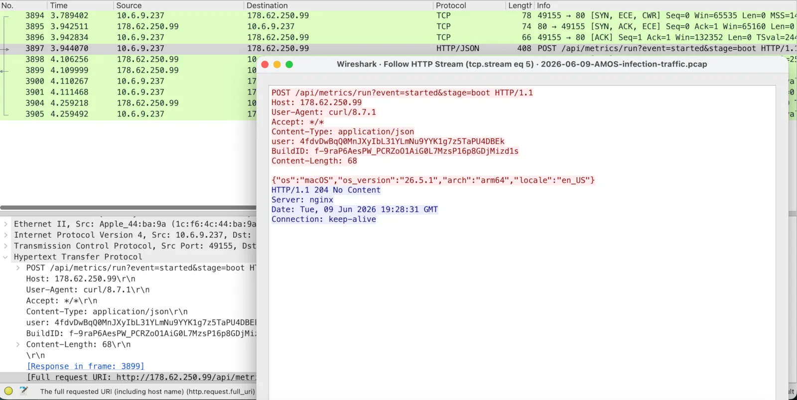Minimize the Follow HTTP Stream window
The height and width of the screenshot is (400, 797).
(x=277, y=64)
